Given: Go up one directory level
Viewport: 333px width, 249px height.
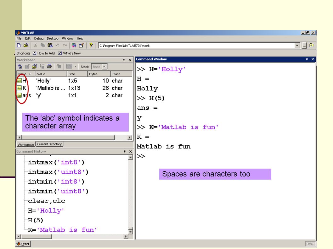Looking at the screenshot, I should click(312, 45).
